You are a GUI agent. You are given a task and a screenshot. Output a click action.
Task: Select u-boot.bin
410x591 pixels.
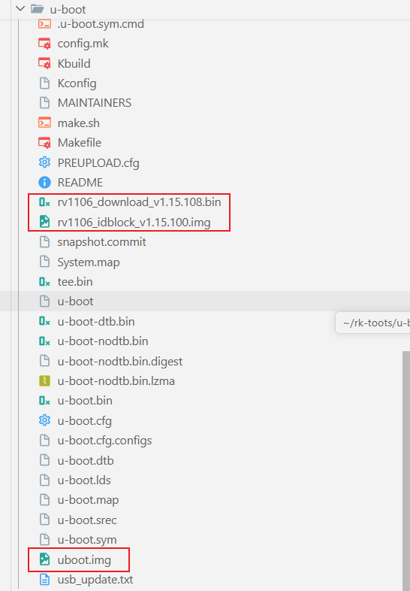pos(85,400)
